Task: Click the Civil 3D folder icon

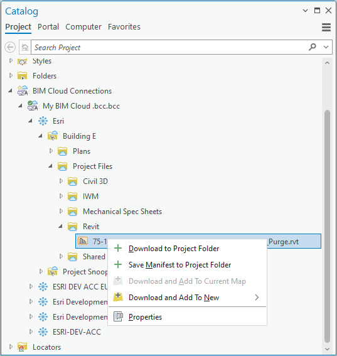Action: click(72, 181)
